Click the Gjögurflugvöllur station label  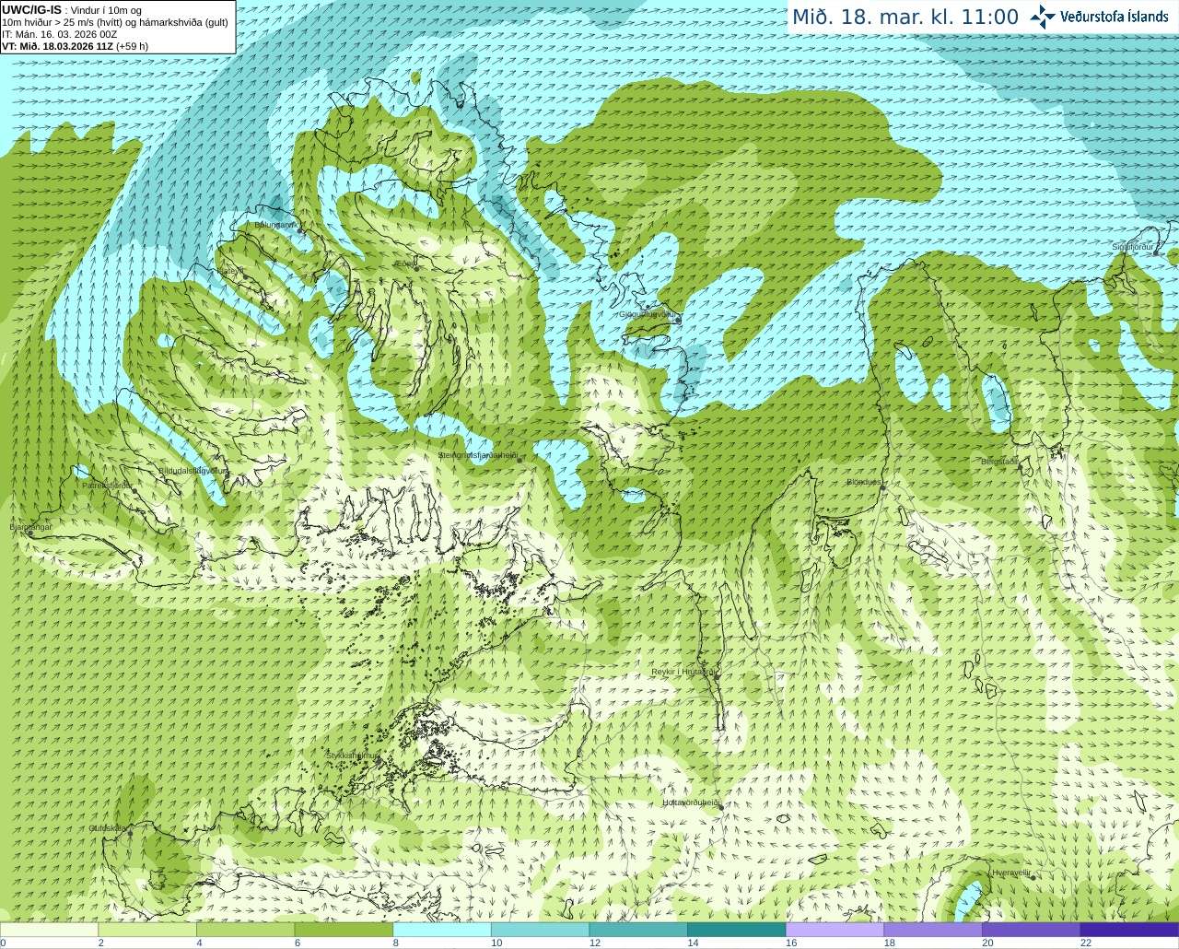(x=648, y=314)
